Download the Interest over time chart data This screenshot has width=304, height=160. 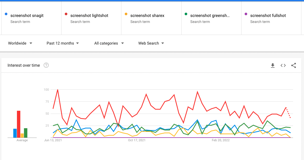tap(273, 66)
